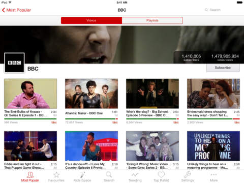Open the Most Popular tab icon

(x=30, y=177)
